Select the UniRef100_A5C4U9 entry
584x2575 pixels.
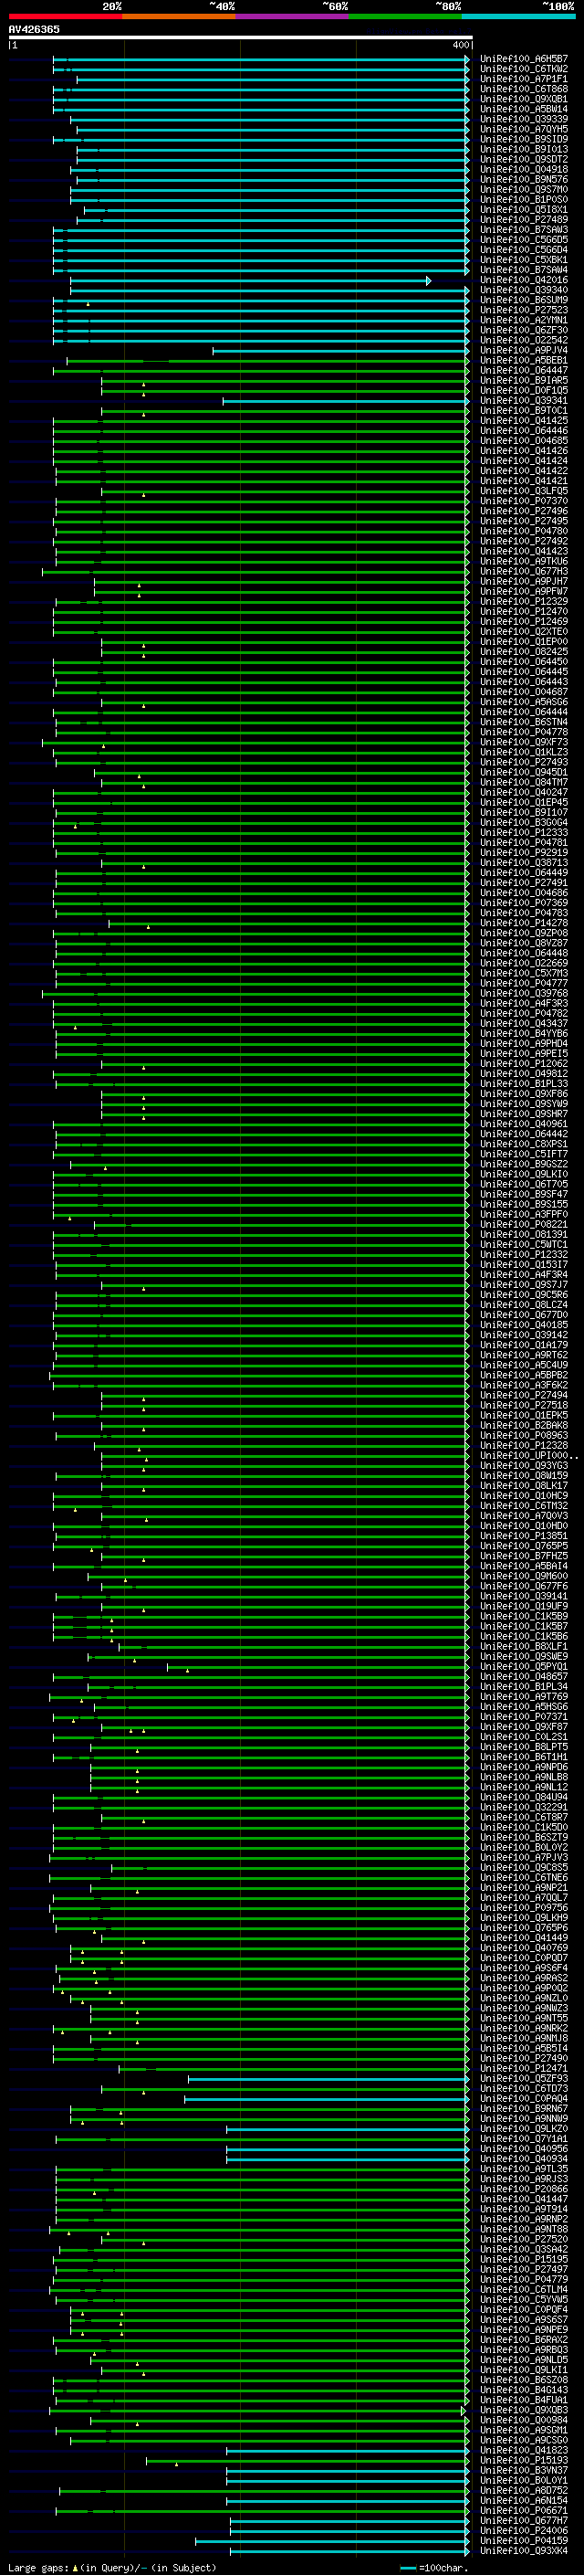click(524, 1365)
